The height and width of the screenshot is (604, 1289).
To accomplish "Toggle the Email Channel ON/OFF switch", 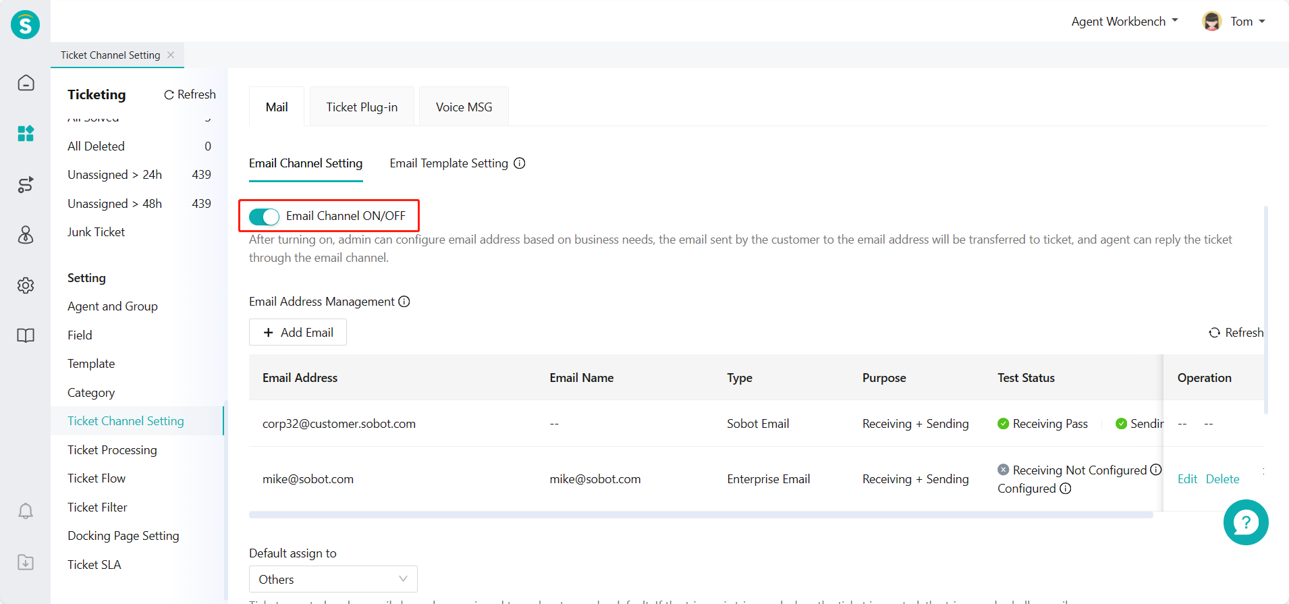I will (264, 217).
